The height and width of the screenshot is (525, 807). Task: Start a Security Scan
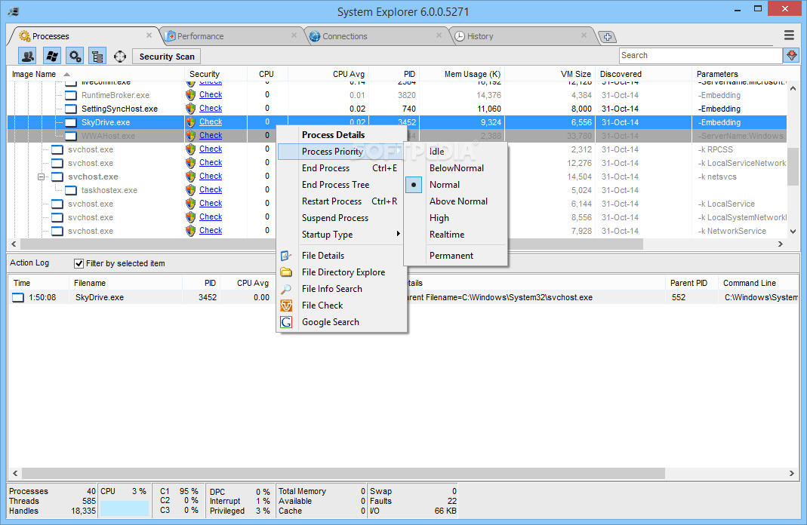click(x=165, y=56)
